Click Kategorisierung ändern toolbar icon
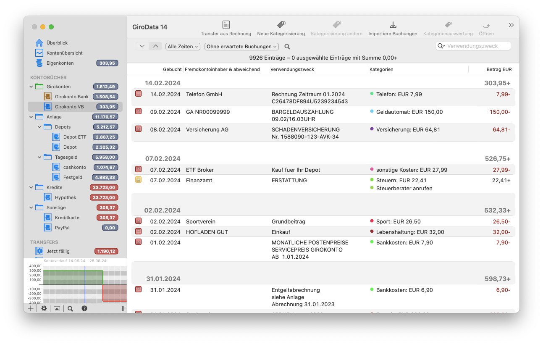This screenshot has width=543, height=344. pos(336,25)
